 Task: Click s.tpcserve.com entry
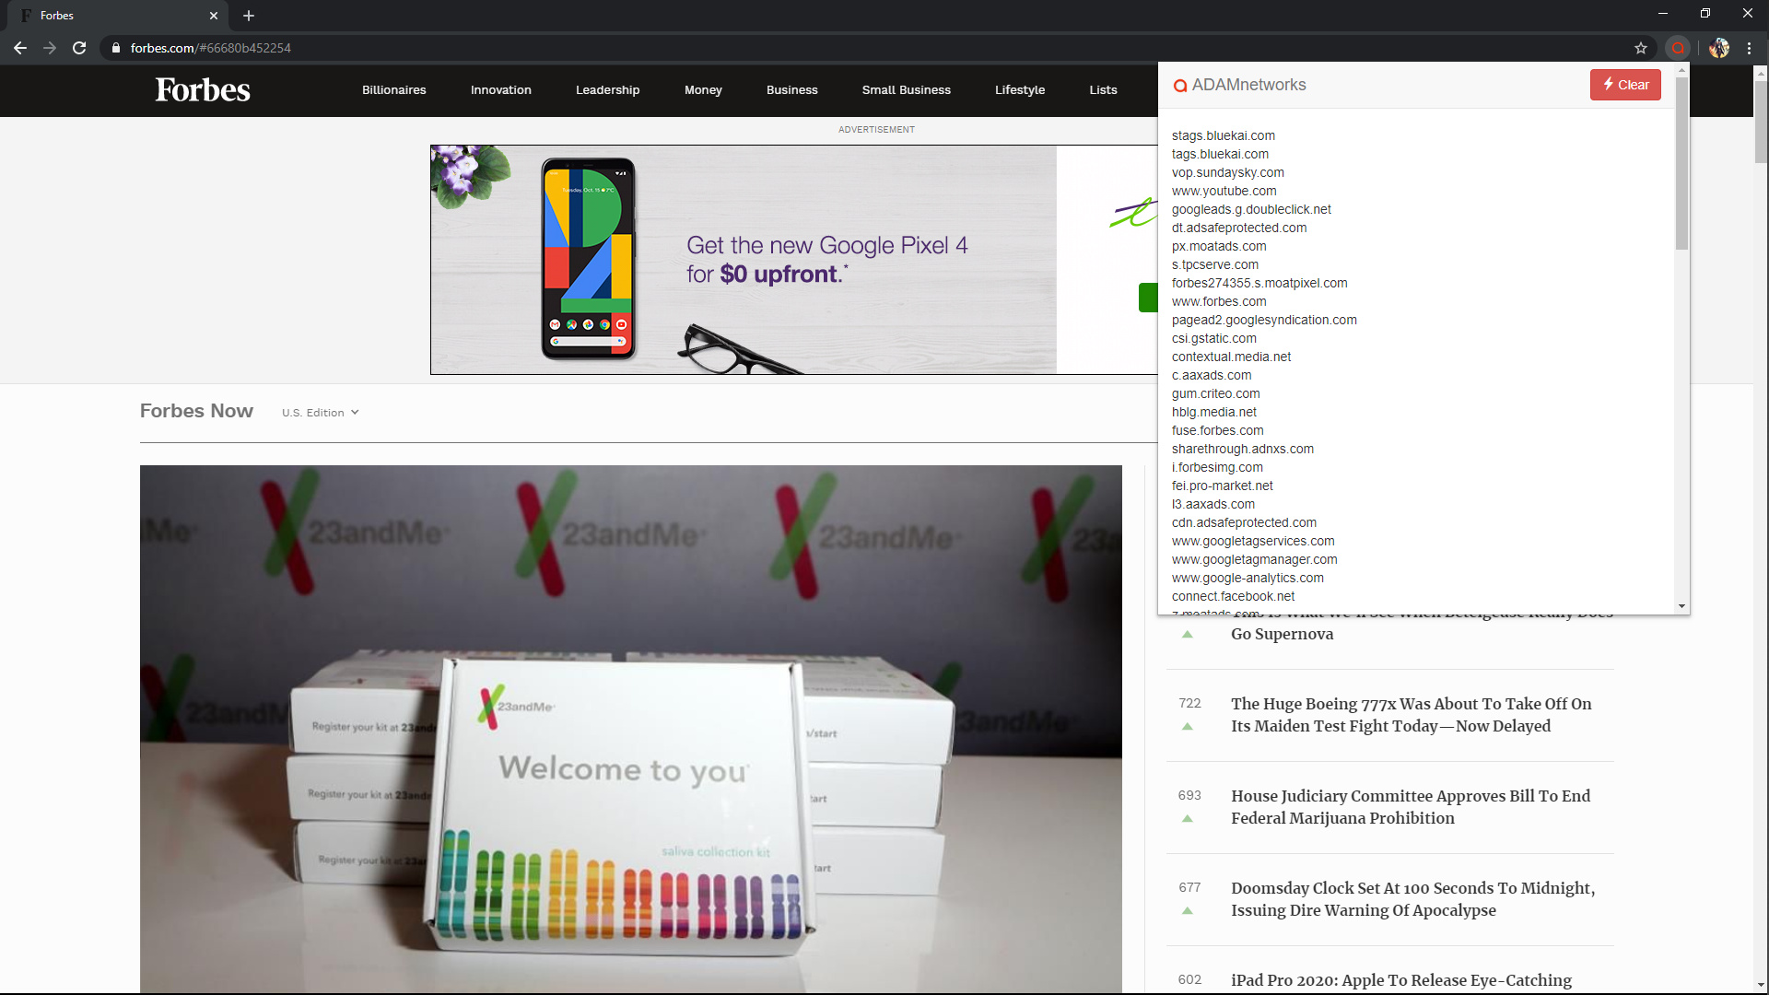[1215, 264]
